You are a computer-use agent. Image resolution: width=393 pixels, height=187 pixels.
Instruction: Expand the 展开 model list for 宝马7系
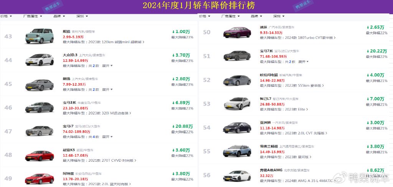tap(303, 62)
